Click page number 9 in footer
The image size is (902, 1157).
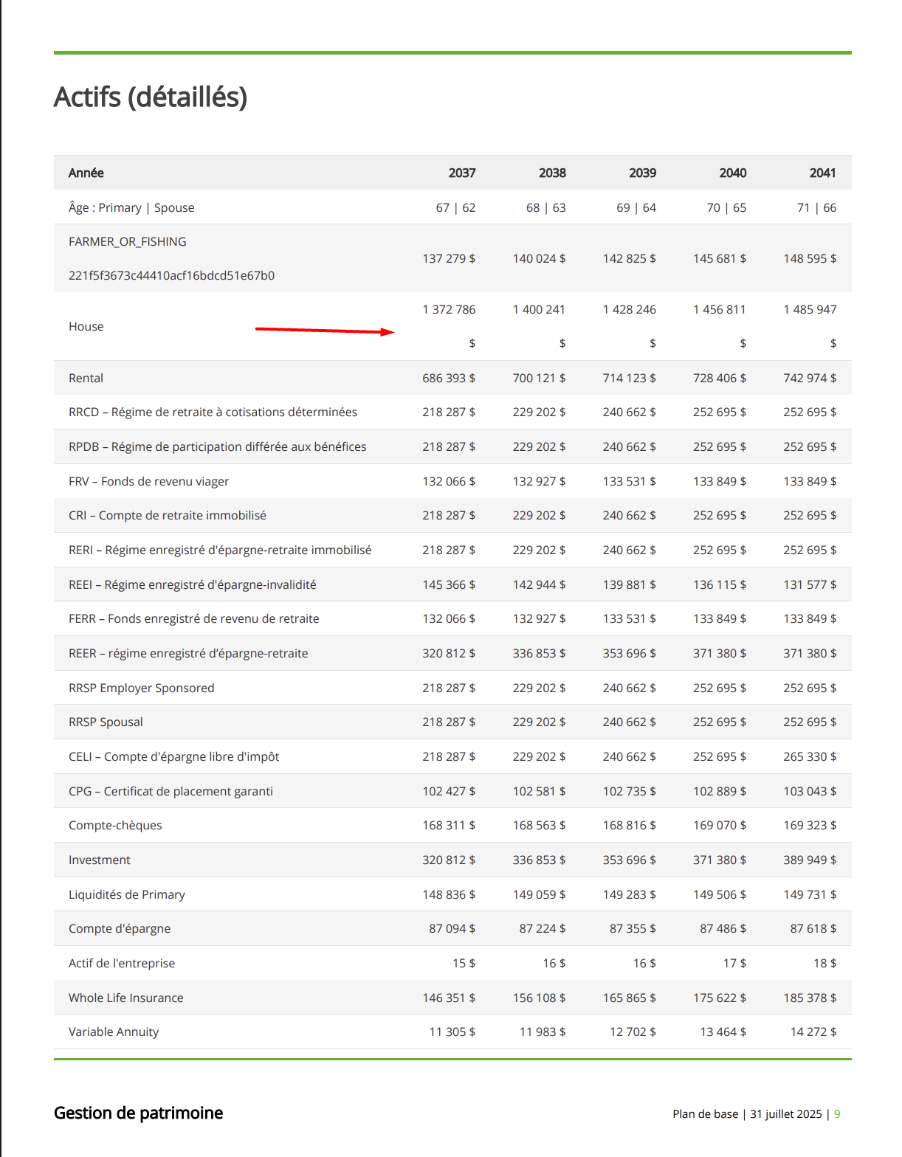coord(837,1114)
